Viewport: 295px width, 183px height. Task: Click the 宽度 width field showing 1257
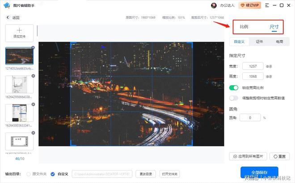coord(253,66)
